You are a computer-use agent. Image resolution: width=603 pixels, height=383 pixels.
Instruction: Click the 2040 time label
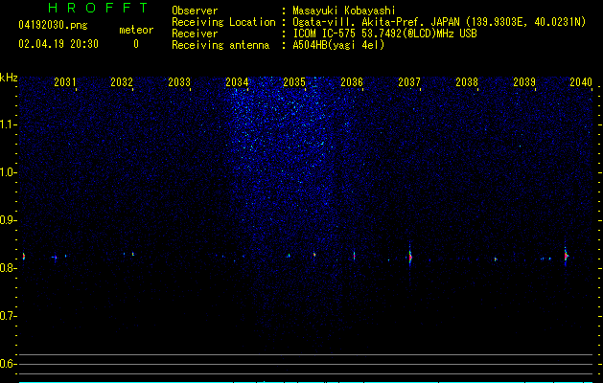coord(581,82)
